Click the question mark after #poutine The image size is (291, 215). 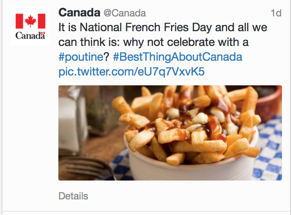(x=106, y=57)
